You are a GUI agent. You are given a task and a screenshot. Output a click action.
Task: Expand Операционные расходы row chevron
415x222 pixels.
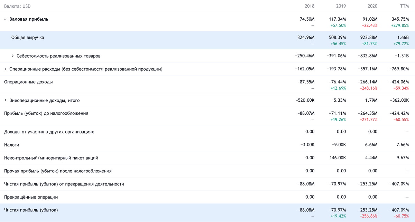(x=6, y=69)
